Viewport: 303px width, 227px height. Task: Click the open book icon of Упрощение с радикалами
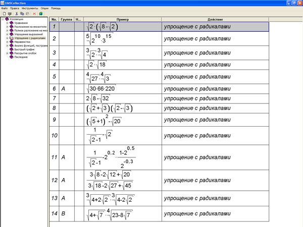click(12, 38)
